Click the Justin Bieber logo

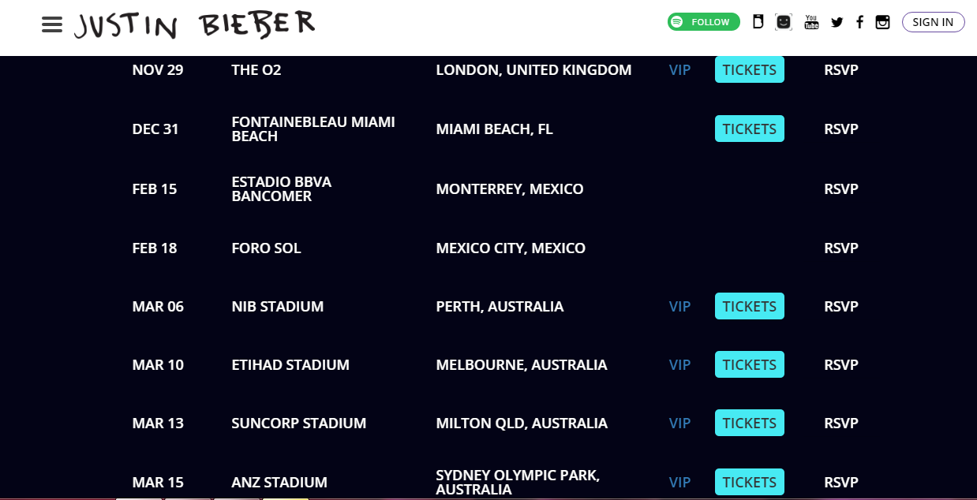pos(194,24)
